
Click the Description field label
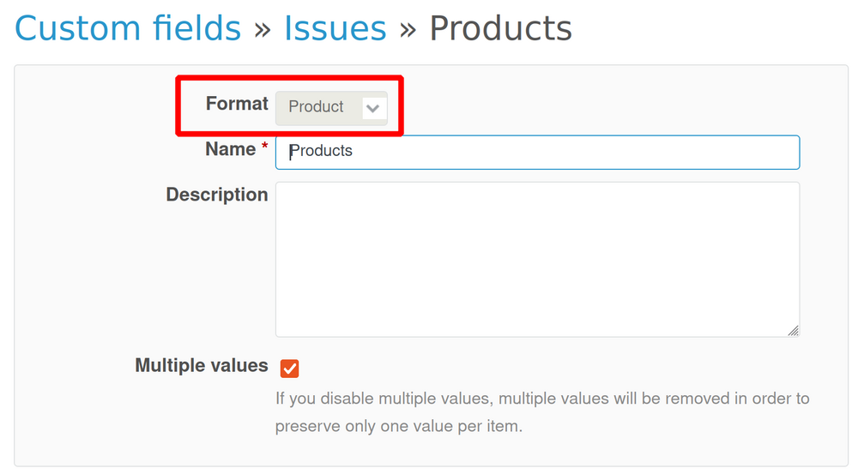click(x=217, y=195)
